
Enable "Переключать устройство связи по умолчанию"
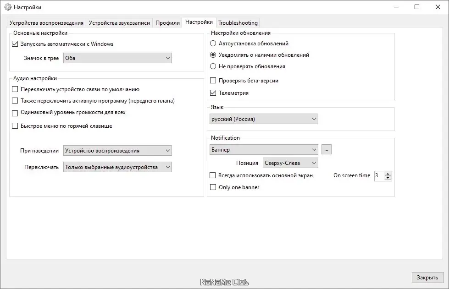15,89
